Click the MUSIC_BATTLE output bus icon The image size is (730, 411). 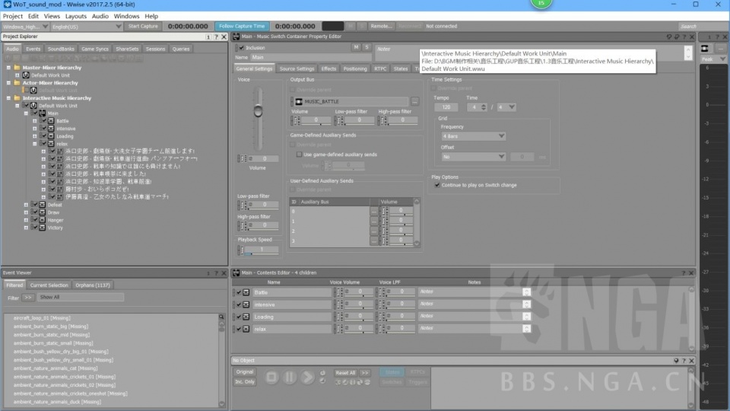(299, 101)
